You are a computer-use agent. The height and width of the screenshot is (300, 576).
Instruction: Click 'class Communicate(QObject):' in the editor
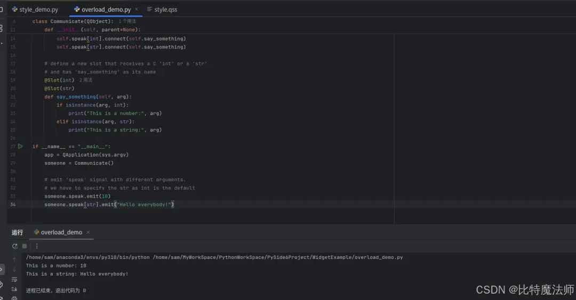coord(73,21)
